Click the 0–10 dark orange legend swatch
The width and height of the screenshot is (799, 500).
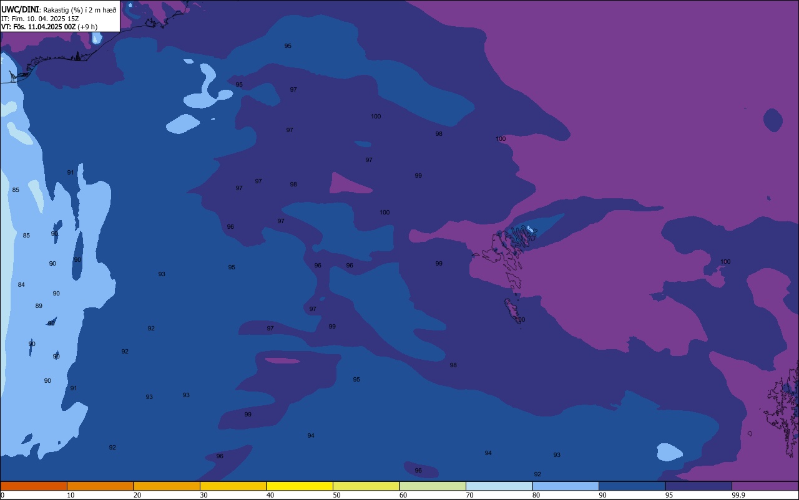(34, 486)
